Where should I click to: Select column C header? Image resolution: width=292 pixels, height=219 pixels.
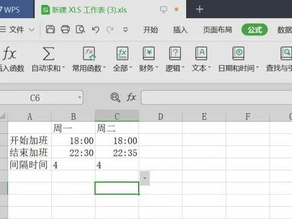[117, 116]
